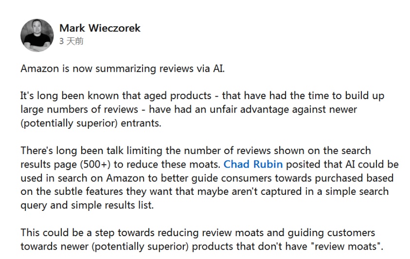
Task: Click the (500+) text in the third paragraph
Action: tap(95, 165)
